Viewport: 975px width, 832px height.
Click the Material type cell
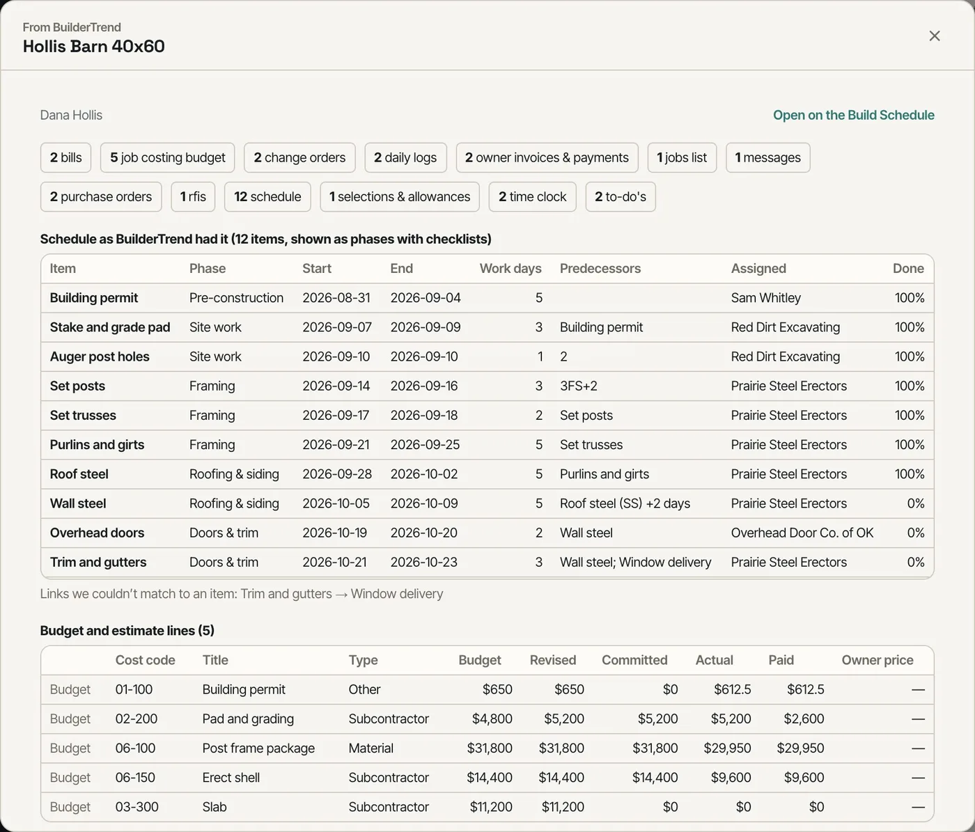click(371, 748)
